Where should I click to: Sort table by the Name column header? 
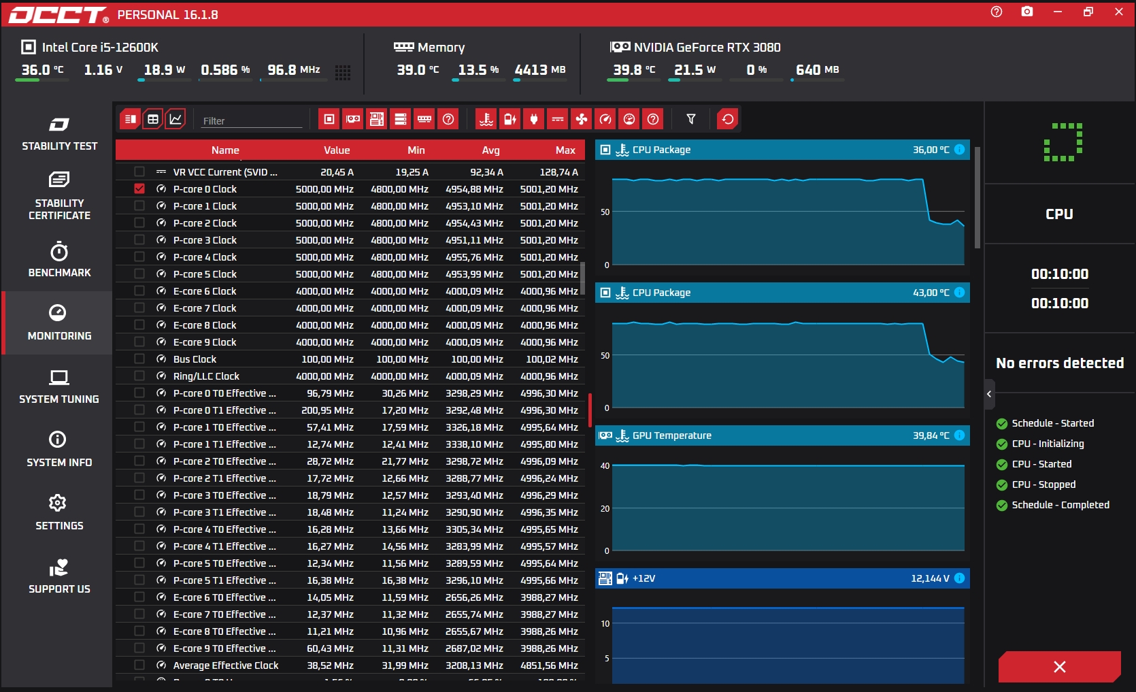point(225,150)
